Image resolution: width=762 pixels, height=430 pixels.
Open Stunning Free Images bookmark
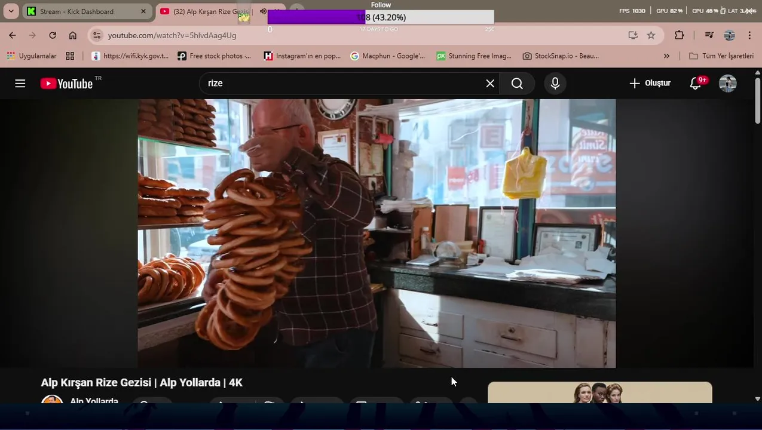pos(474,56)
